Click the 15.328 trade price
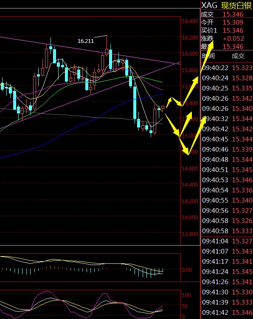This screenshot has width=253, height=319. coord(242,78)
